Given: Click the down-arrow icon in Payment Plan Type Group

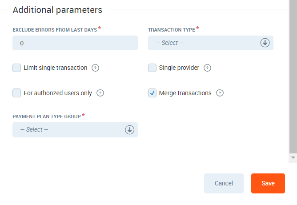Looking at the screenshot, I should click(129, 130).
